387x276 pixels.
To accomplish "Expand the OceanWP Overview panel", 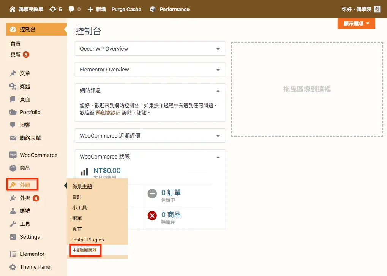I will 218,49.
